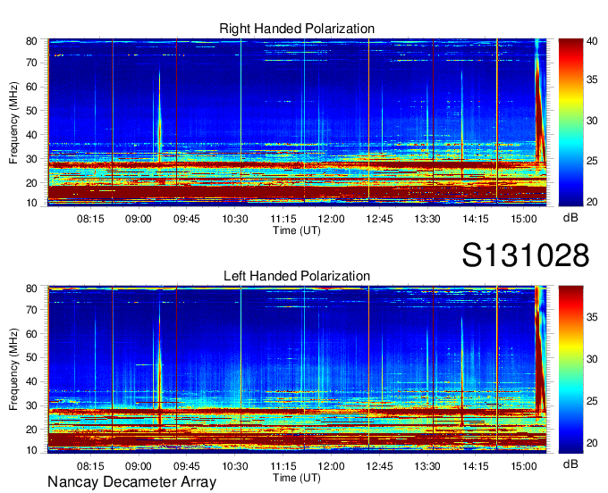
Task: Click the 15:00 time tick of the Right Handed plot
Action: point(524,219)
